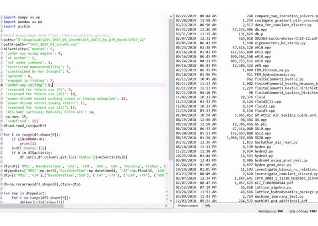Place cursor on 'import pandas as pd' line
This screenshot has height=226, width=318.
[x=23, y=22]
